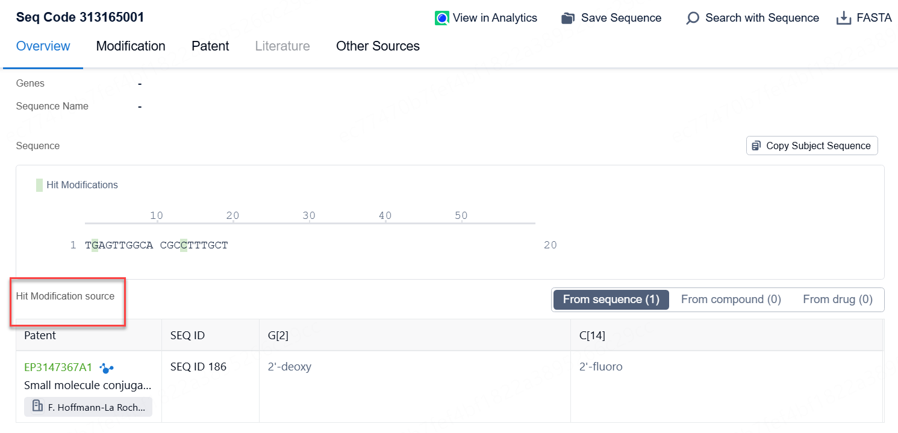
Task: Click highlighted G at sequence position 2
Action: 95,245
